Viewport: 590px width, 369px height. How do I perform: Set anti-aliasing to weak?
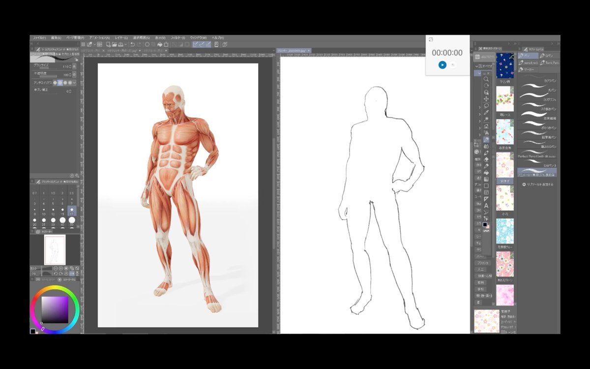(x=60, y=83)
